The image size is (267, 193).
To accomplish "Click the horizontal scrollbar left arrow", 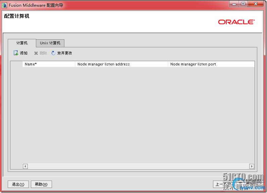I will pos(25,166).
